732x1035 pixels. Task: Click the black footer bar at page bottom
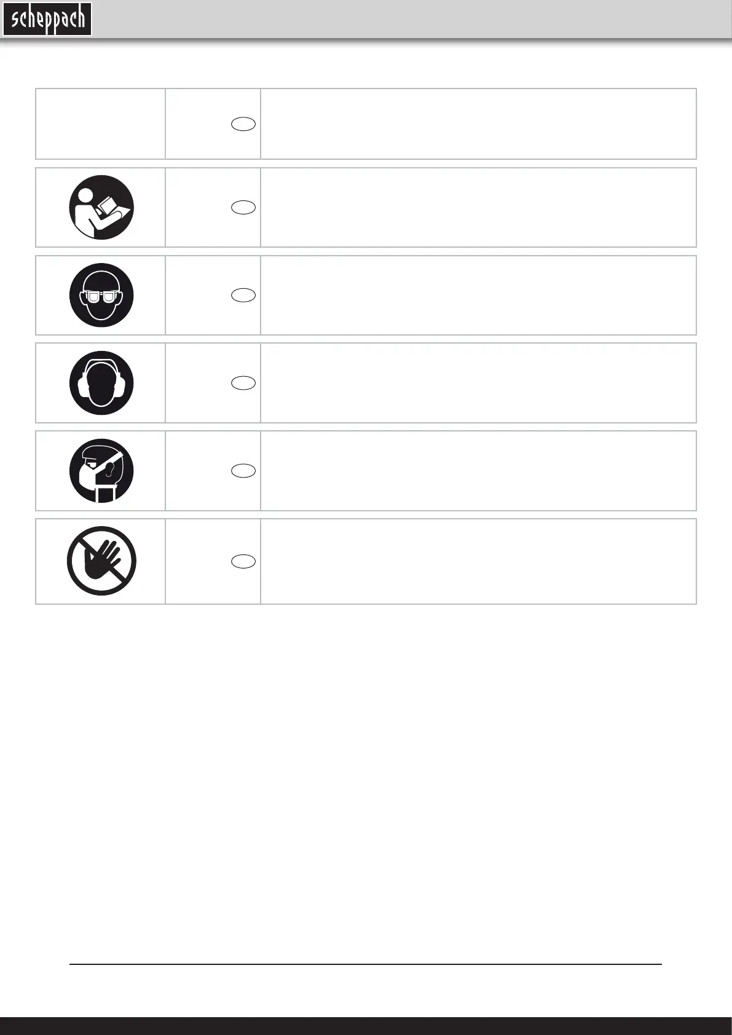pos(366,1026)
